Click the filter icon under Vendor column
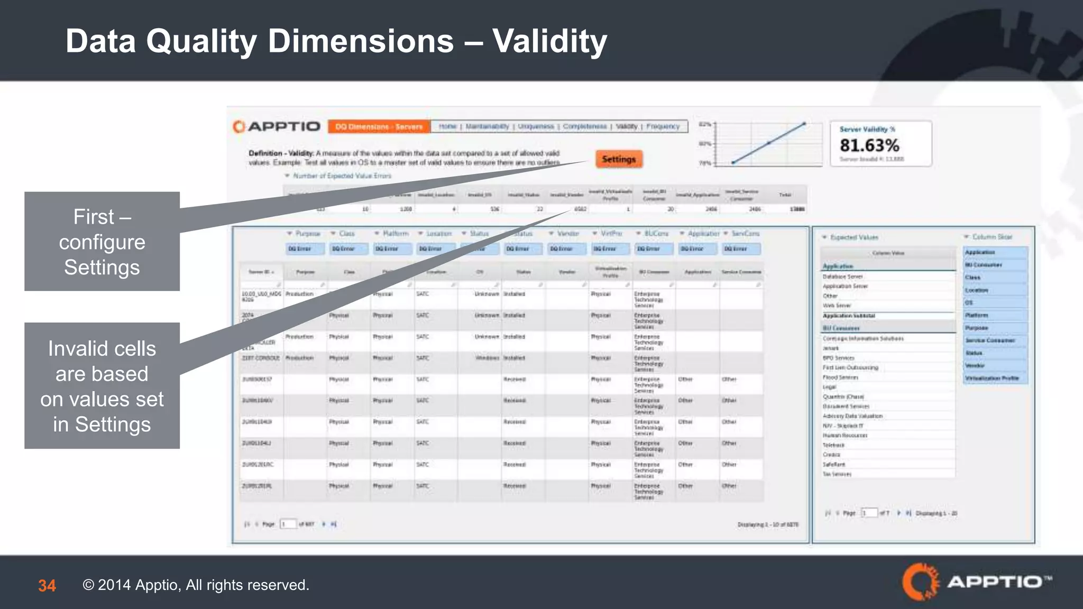 (584, 285)
